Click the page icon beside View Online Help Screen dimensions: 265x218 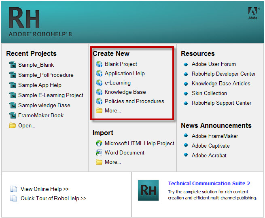tap(14, 189)
